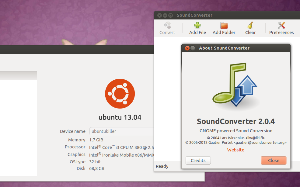This screenshot has width=300, height=187.
Task: Click the Preferences toolbar label
Action: tap(281, 32)
